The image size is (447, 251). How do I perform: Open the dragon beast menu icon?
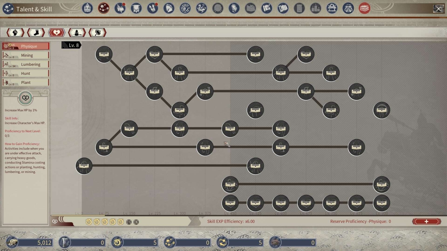(x=201, y=8)
